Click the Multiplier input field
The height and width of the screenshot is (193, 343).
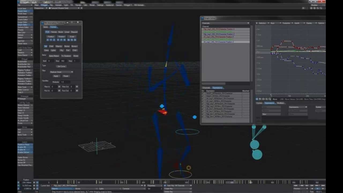(65, 82)
